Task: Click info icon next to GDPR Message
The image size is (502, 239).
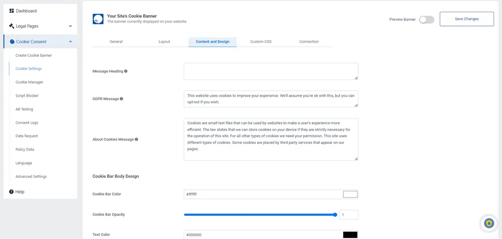Action: point(122,98)
